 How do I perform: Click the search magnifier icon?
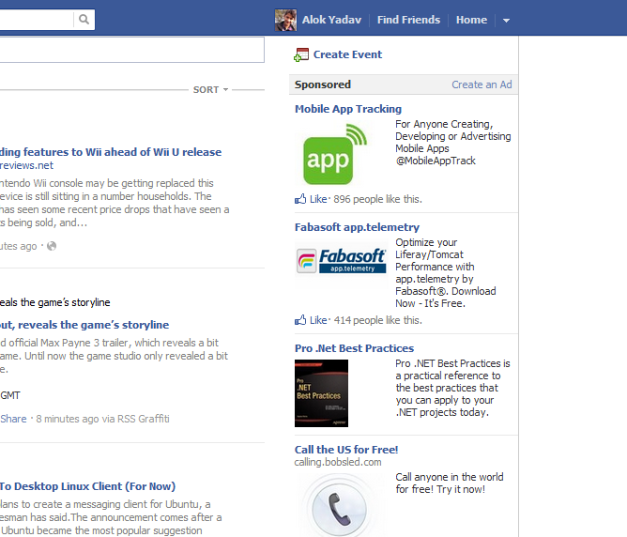(x=84, y=19)
